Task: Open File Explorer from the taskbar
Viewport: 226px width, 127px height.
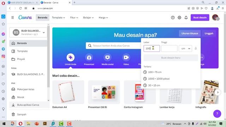Action: pos(28,124)
